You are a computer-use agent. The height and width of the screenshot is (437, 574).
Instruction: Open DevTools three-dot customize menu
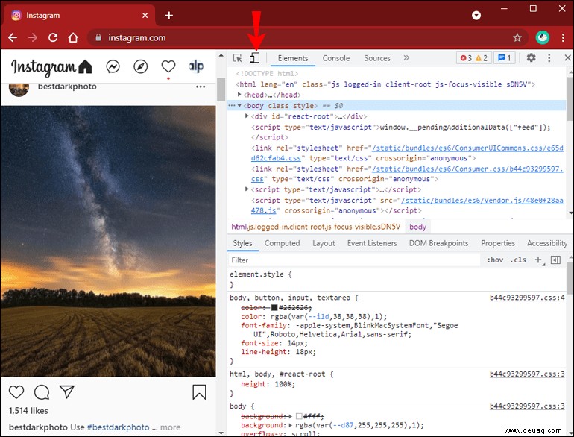(549, 58)
